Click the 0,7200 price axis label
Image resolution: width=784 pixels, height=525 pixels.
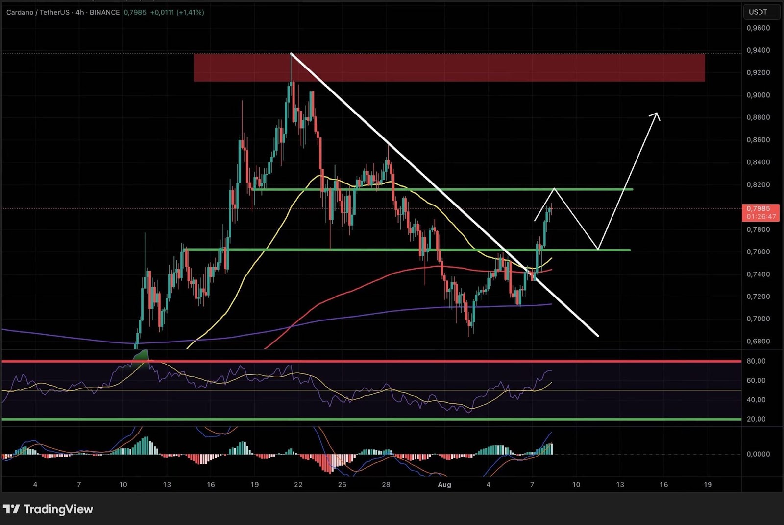pos(758,297)
